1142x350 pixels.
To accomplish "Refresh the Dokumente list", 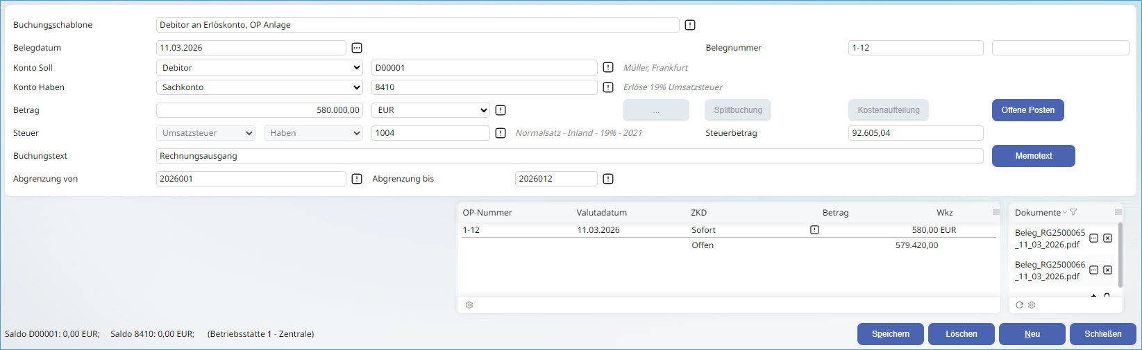I will [1019, 305].
